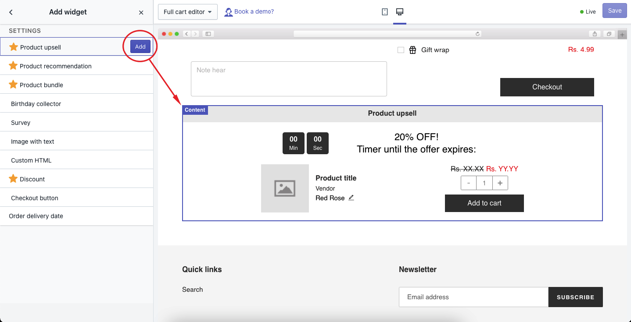This screenshot has width=631, height=322.
Task: Switch to desktop preview icon
Action: pos(399,12)
